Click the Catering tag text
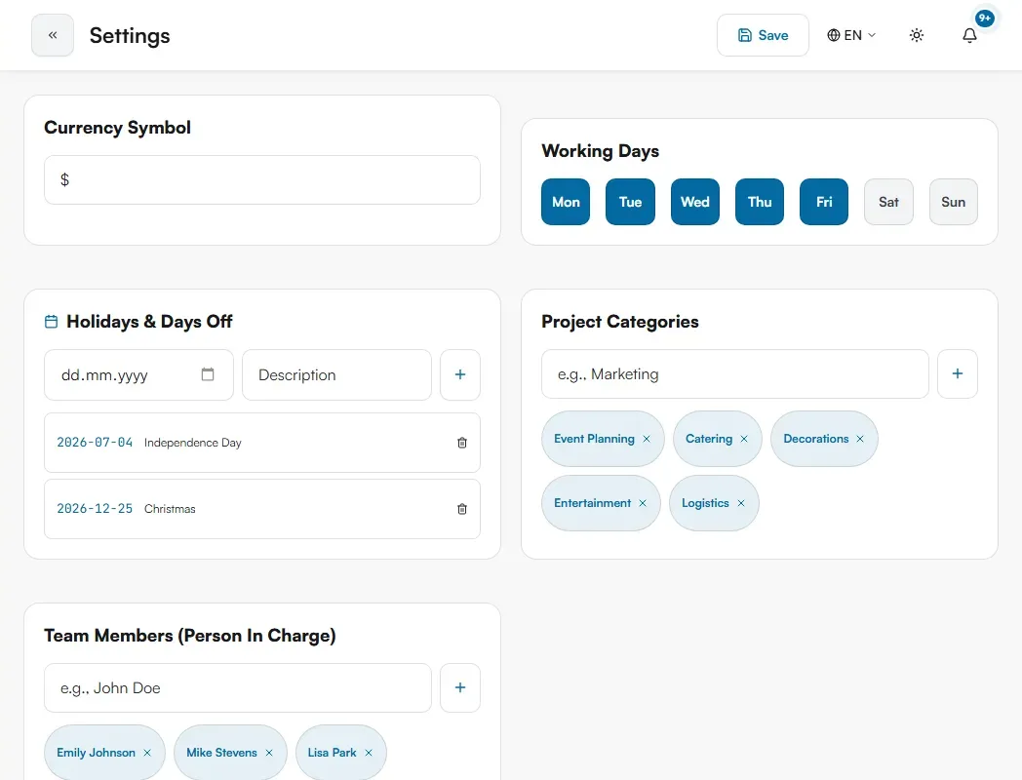 click(709, 439)
